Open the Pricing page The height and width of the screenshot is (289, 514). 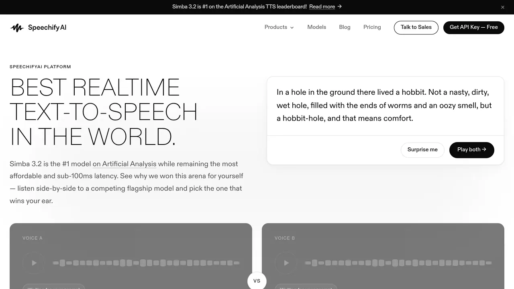point(372,27)
